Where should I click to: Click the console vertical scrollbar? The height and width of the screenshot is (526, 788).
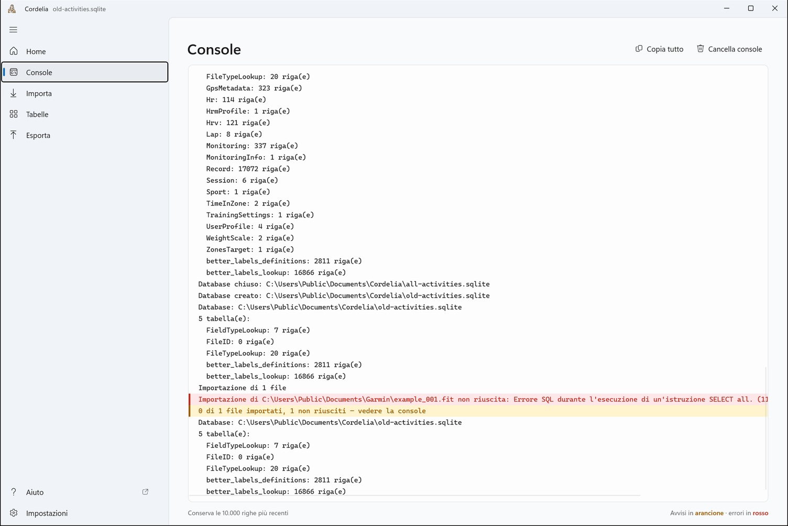pyautogui.click(x=765, y=429)
